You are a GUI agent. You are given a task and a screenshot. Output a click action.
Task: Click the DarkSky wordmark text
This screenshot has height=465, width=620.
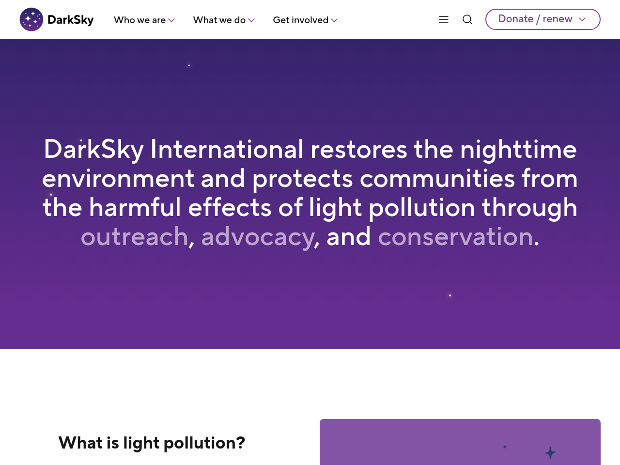(x=71, y=20)
